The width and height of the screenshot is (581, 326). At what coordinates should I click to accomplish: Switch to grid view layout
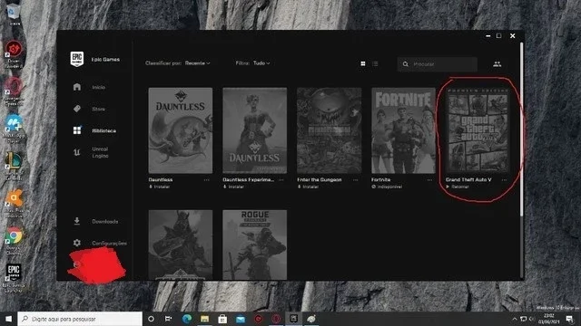[363, 64]
